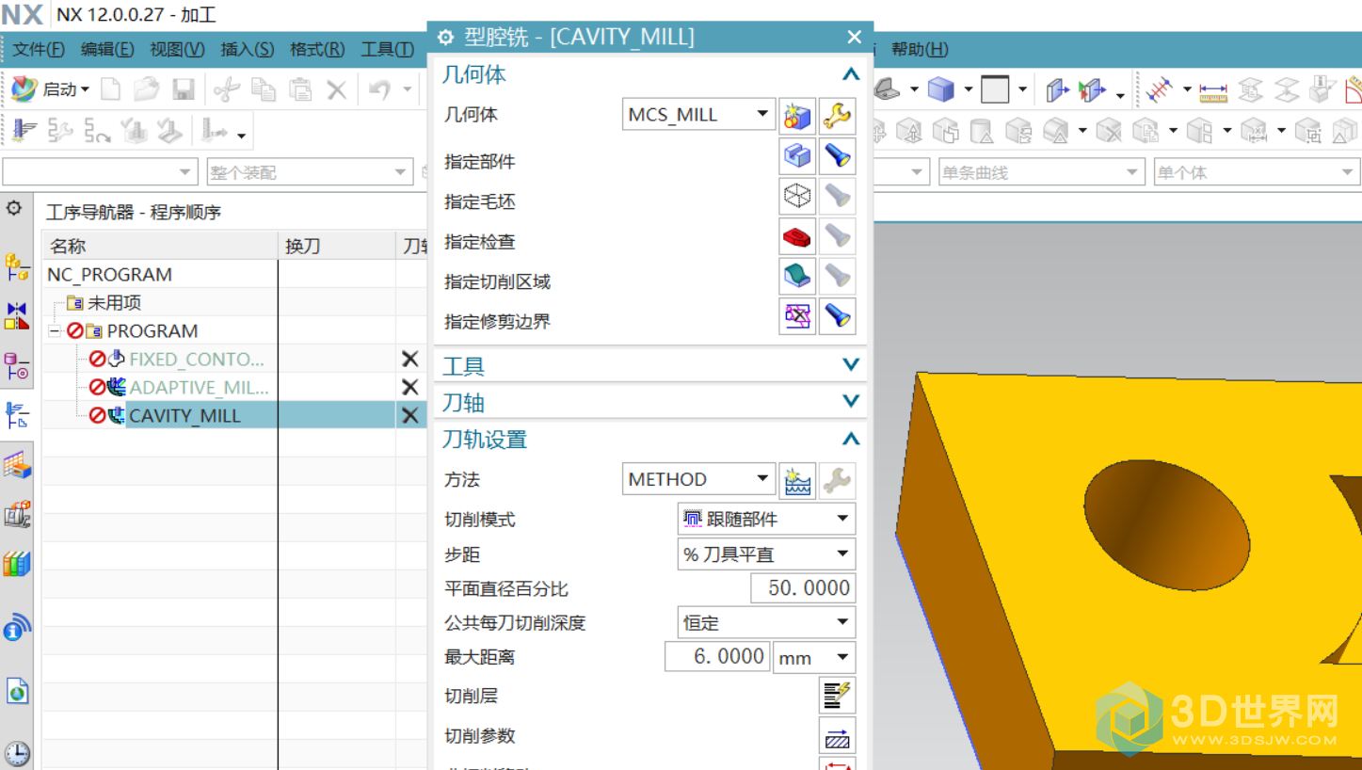This screenshot has width=1362, height=770.
Task: Click the display flashlight for 指定部件
Action: (x=837, y=156)
